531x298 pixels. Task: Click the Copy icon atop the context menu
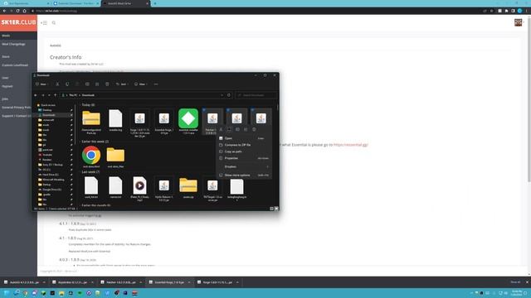coord(229,129)
